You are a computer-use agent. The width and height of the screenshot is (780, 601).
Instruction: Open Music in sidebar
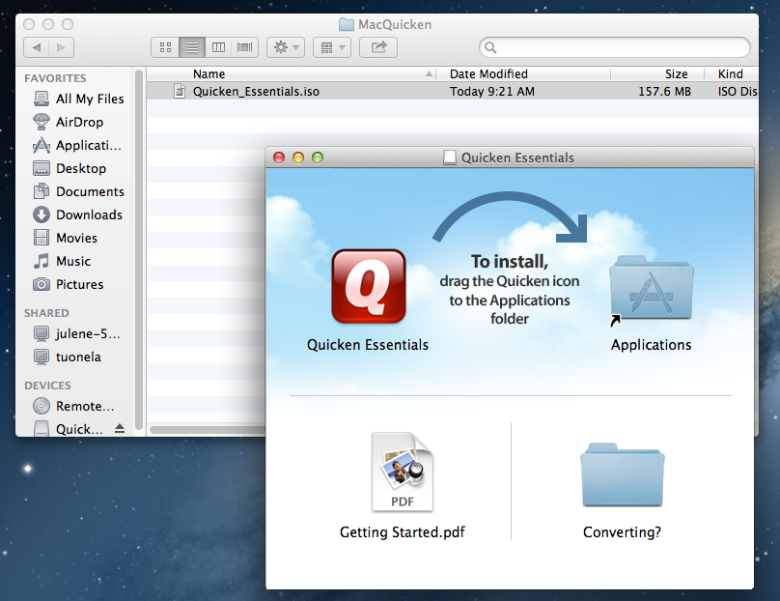(62, 261)
